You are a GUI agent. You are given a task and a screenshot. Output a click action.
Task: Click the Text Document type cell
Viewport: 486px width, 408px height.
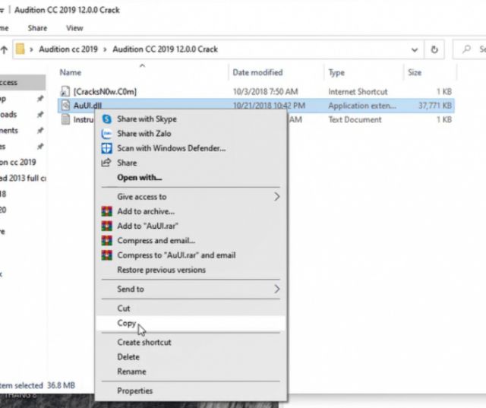pos(355,120)
